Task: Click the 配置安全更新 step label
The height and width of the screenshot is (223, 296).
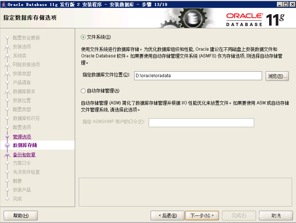Action: point(26,38)
